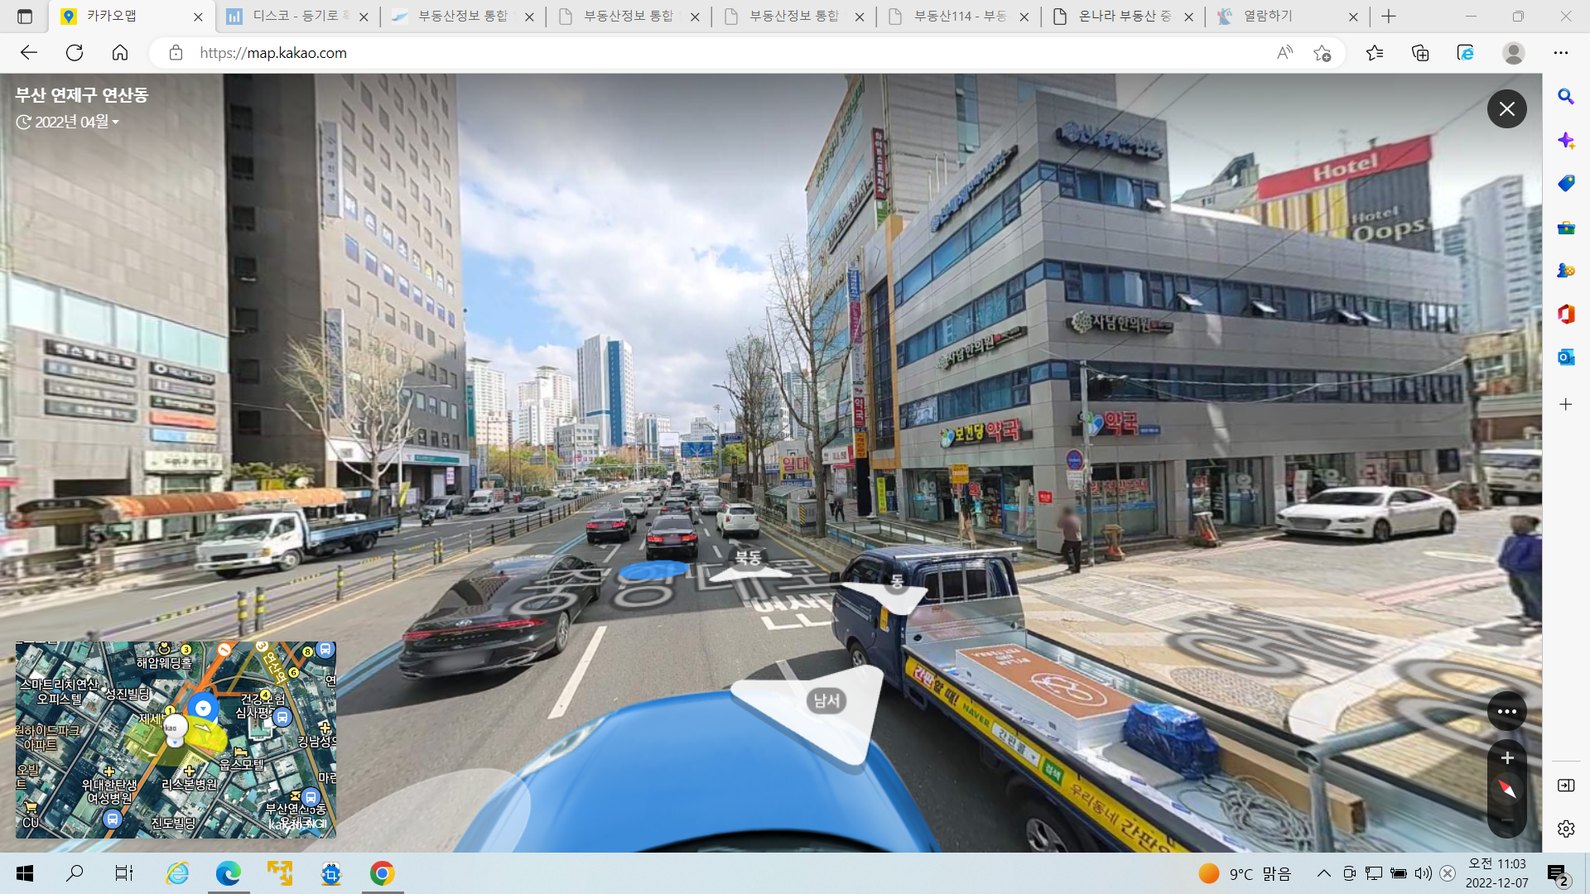The width and height of the screenshot is (1590, 894).
Task: Launch Google Chrome from taskbar
Action: point(382,873)
